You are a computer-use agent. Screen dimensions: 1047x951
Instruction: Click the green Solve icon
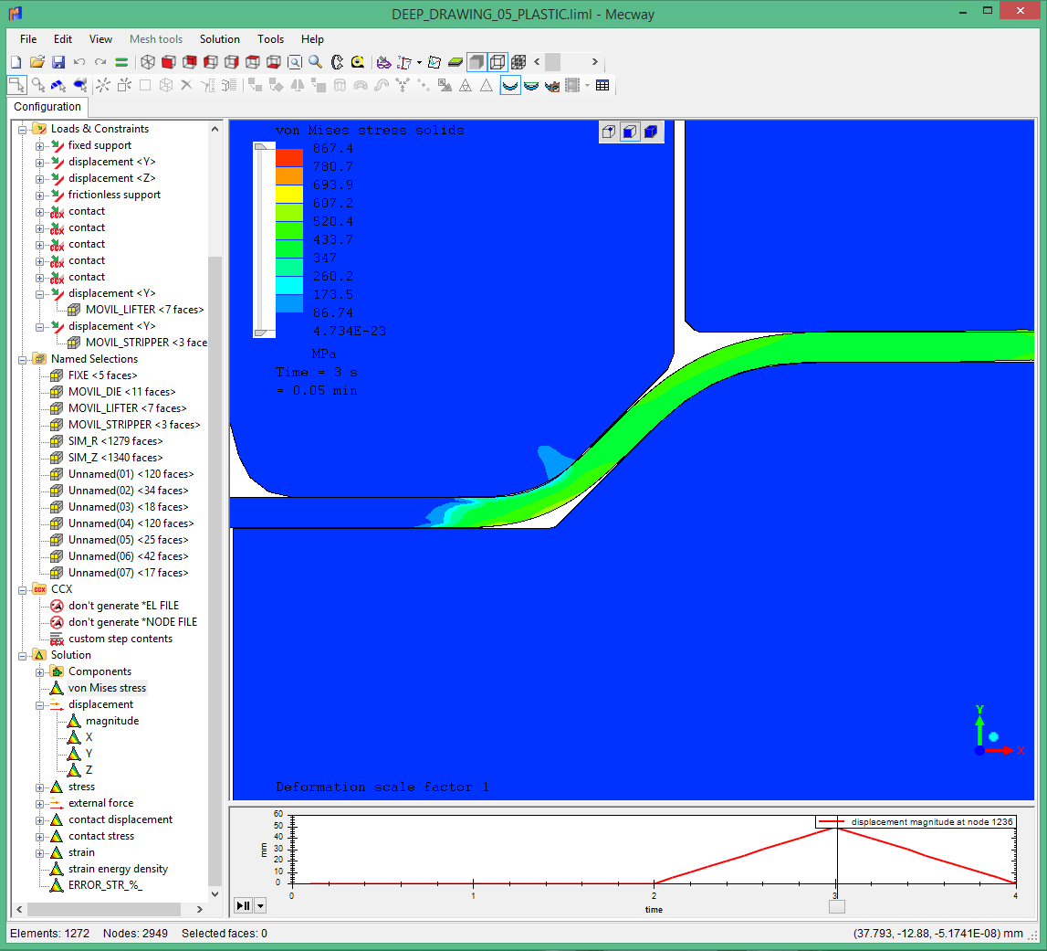coord(121,62)
